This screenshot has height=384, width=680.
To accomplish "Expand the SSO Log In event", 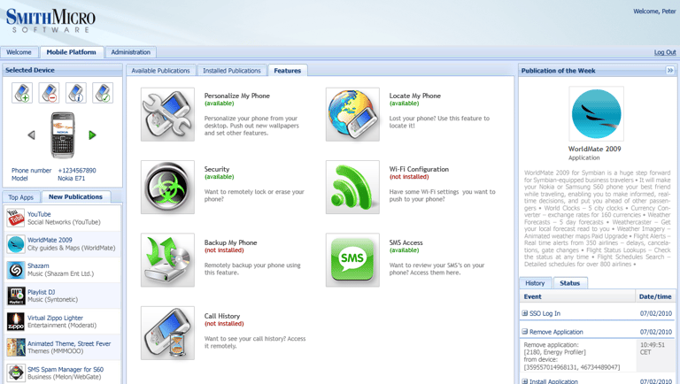I will (525, 313).
